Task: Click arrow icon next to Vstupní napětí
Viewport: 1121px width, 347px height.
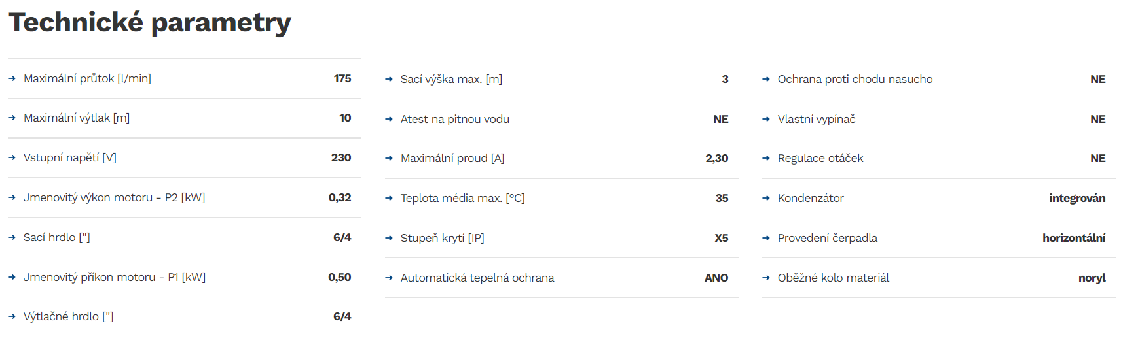Action: 12,157
